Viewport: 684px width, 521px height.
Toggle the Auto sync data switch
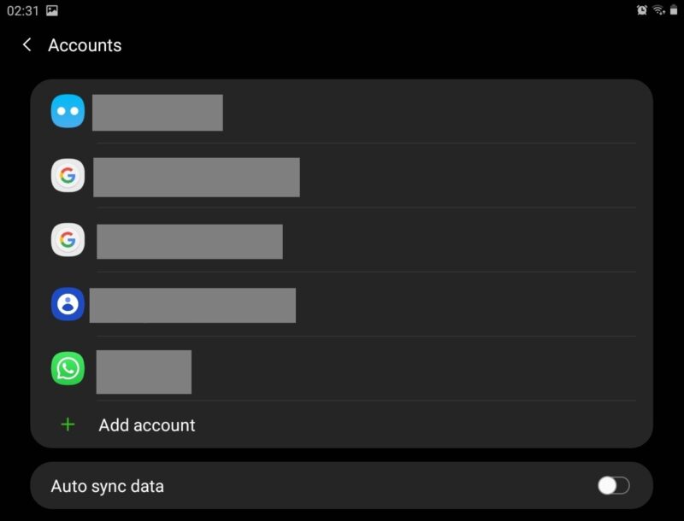click(x=613, y=485)
